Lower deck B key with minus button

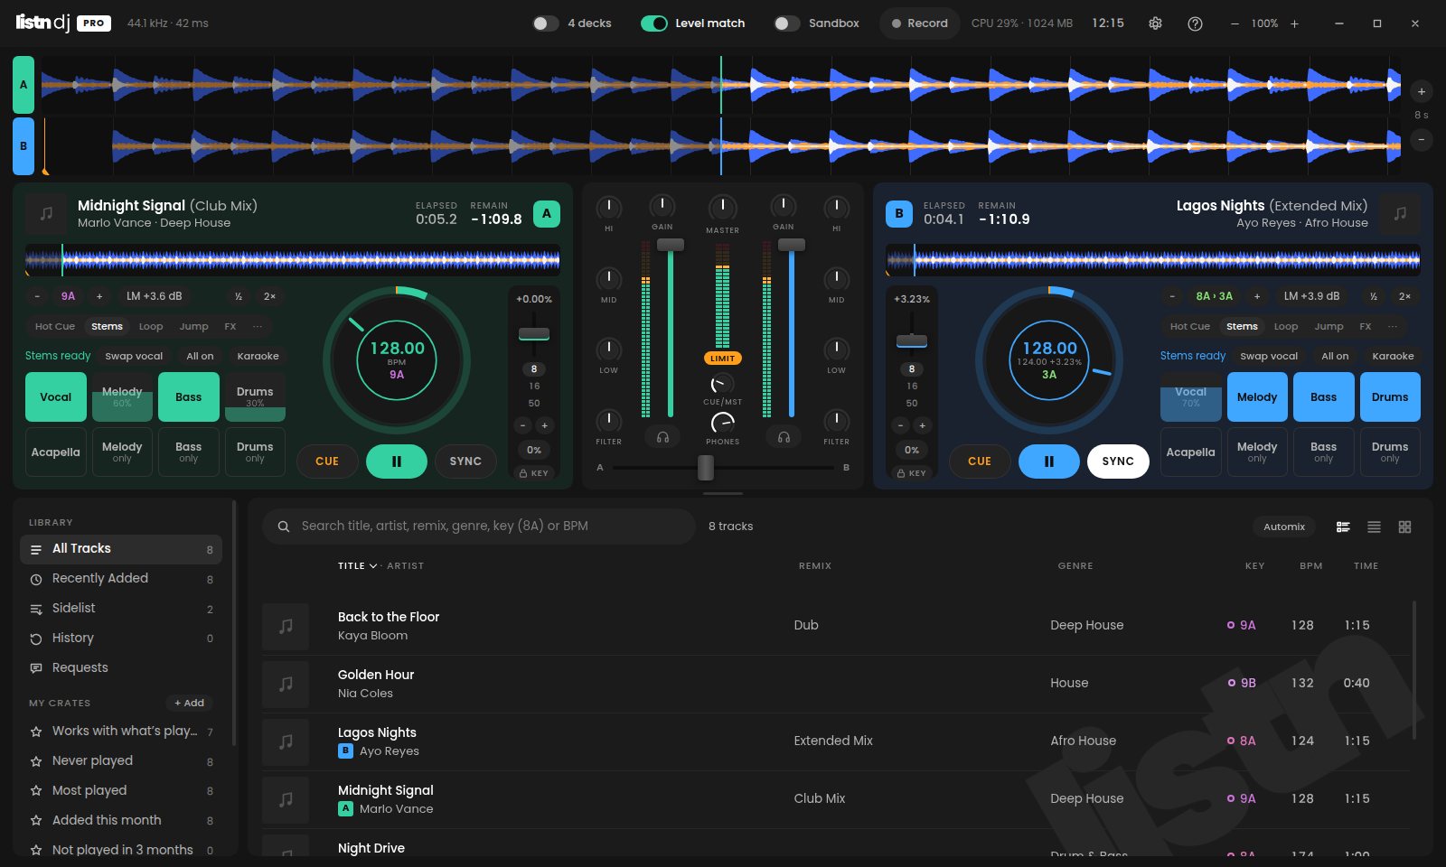[x=1172, y=296]
